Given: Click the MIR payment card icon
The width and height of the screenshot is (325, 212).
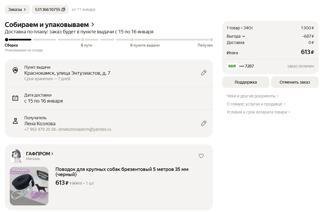Looking at the screenshot, I should [x=232, y=66].
